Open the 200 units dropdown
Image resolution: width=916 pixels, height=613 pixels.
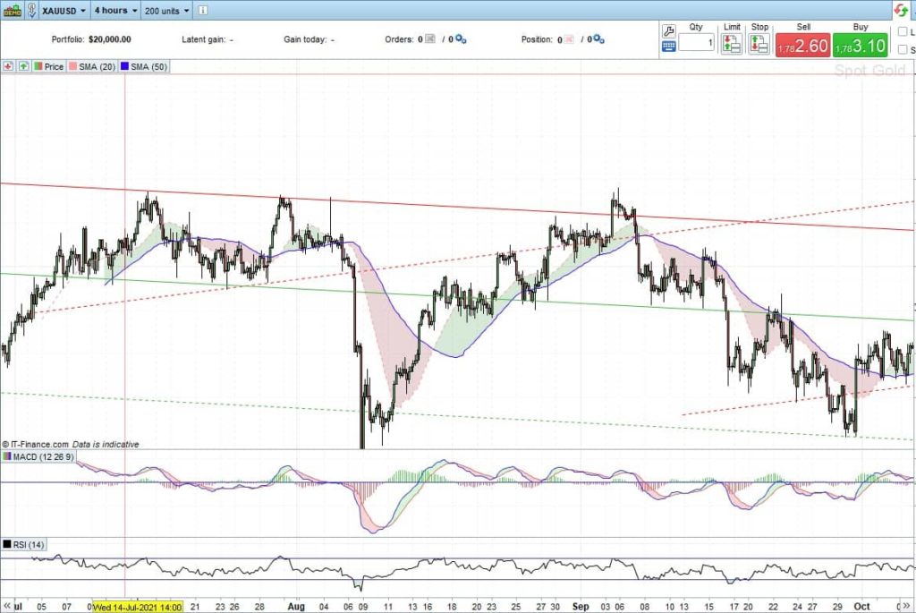[166, 11]
